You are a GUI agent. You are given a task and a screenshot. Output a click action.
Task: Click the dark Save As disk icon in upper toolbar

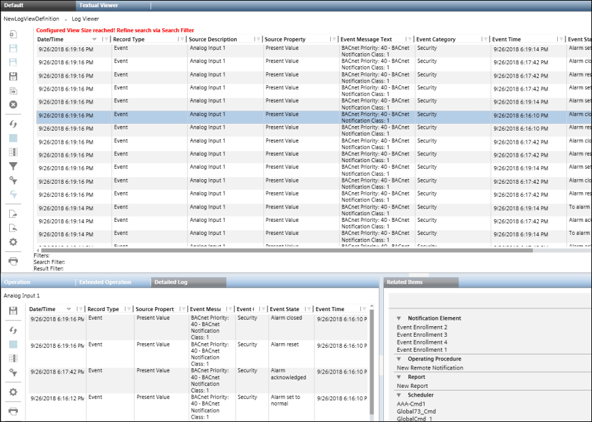[x=13, y=77]
